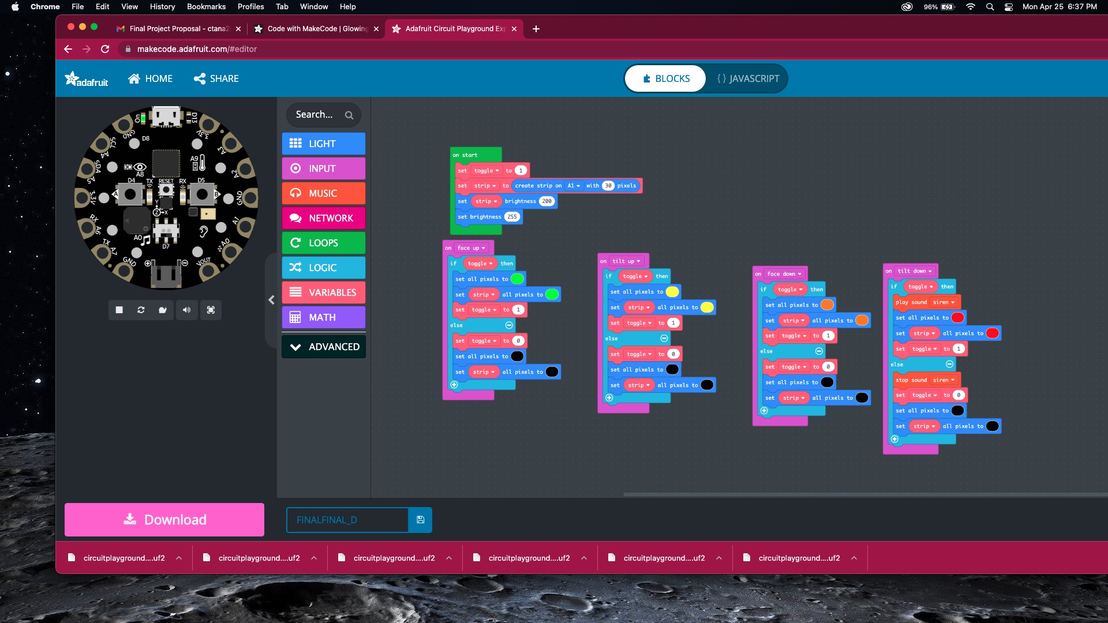Image resolution: width=1108 pixels, height=623 pixels.
Task: Open the LIGHT blocks category
Action: [x=323, y=144]
